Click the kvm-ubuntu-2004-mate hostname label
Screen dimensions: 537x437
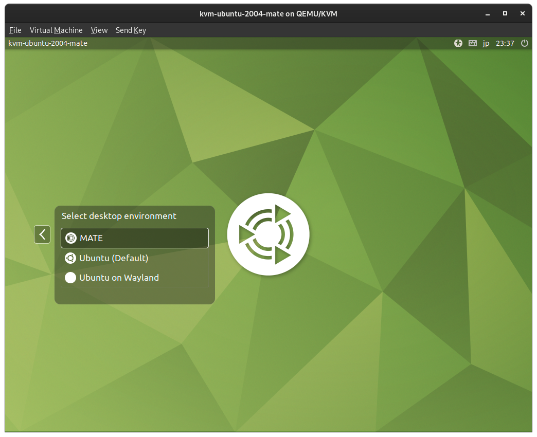pyautogui.click(x=48, y=43)
